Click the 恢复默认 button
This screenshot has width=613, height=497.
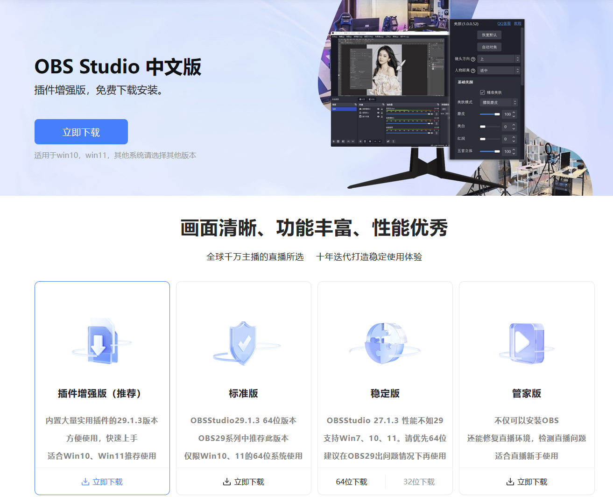pyautogui.click(x=489, y=35)
